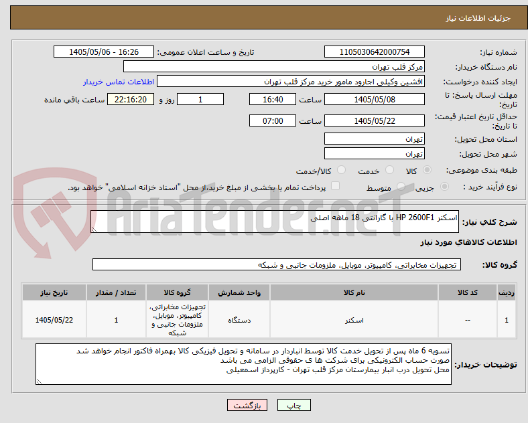Viewport: 528px width, 423px height.
Task: Click the چاپ print button
Action: click(x=294, y=405)
